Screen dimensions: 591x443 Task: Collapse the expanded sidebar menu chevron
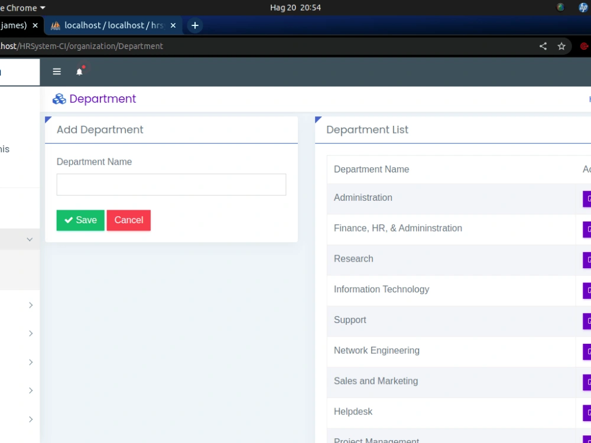click(x=30, y=239)
